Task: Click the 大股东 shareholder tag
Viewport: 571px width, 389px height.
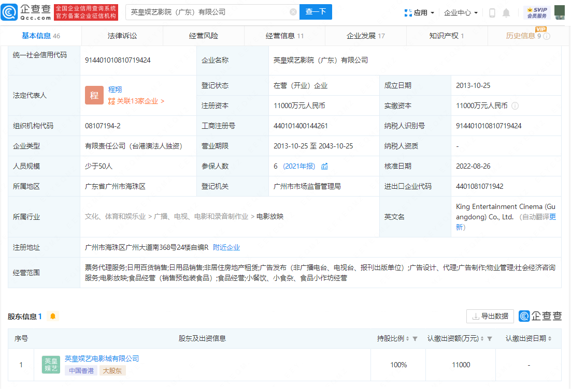Action: [x=112, y=371]
